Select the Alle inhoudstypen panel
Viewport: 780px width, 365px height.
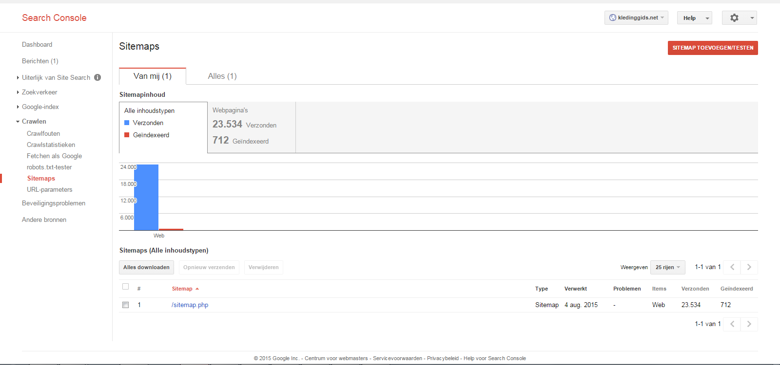click(x=163, y=128)
